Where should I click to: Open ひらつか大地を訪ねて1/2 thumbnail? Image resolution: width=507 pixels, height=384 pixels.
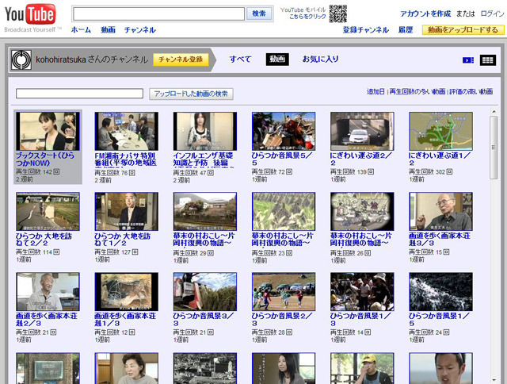127,211
